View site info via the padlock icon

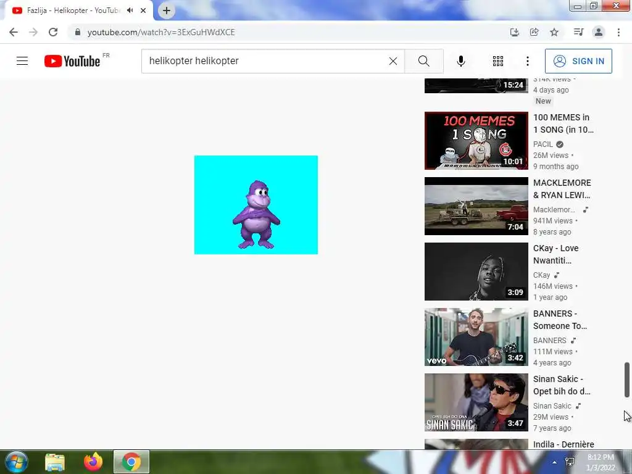[78, 32]
